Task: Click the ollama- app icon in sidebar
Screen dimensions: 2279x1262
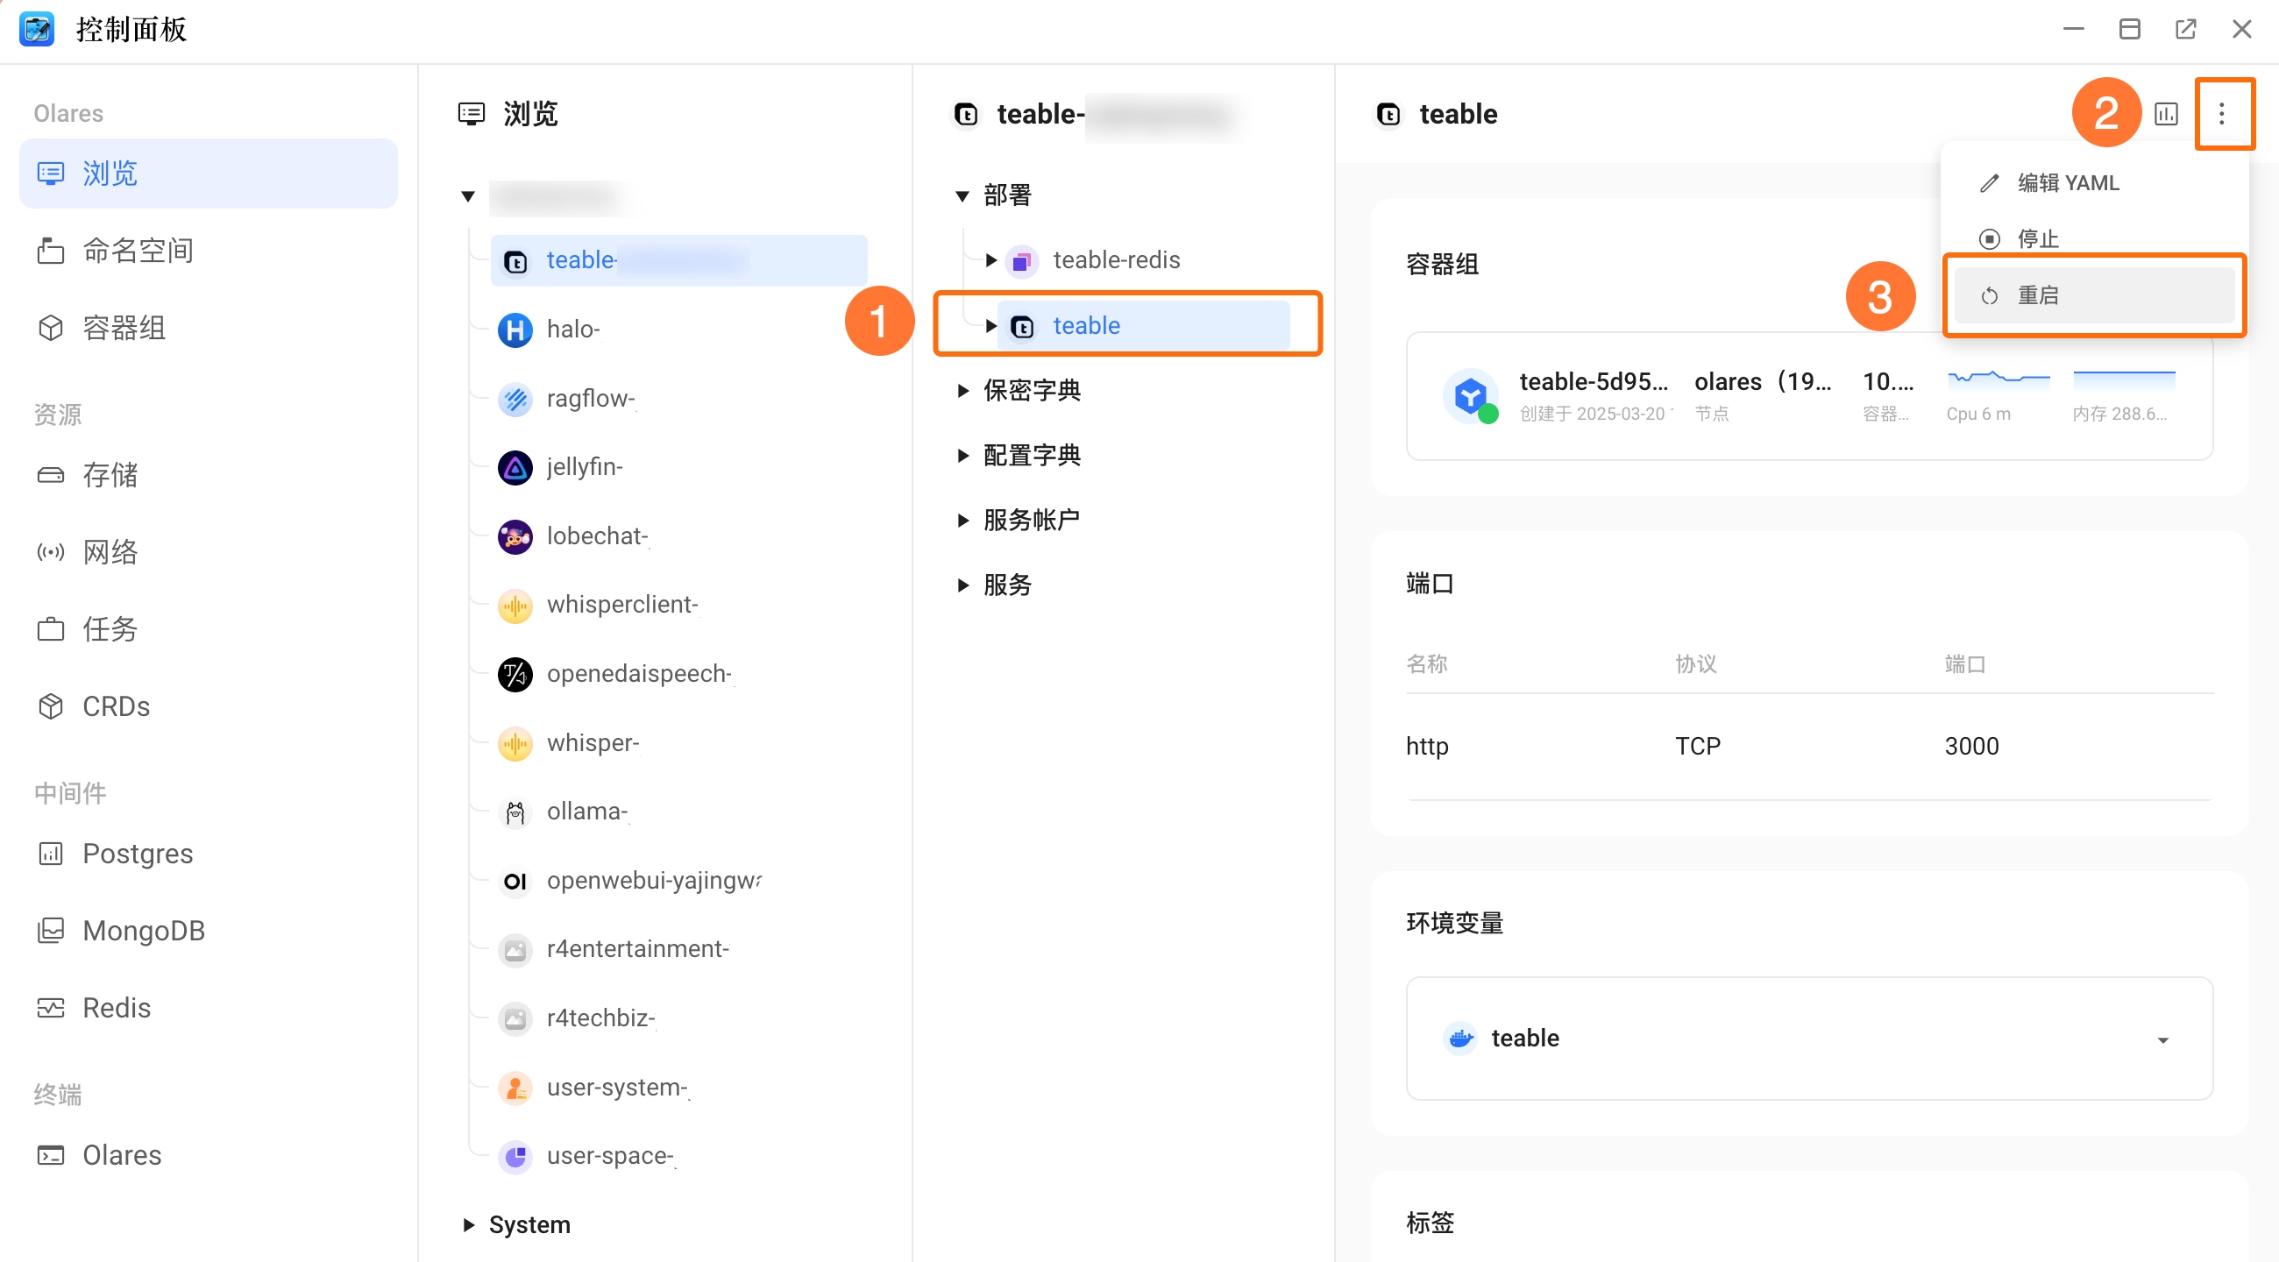Action: point(517,810)
